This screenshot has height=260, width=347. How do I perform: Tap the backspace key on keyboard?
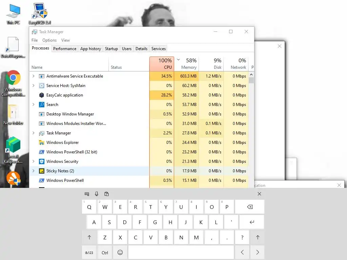250,207
